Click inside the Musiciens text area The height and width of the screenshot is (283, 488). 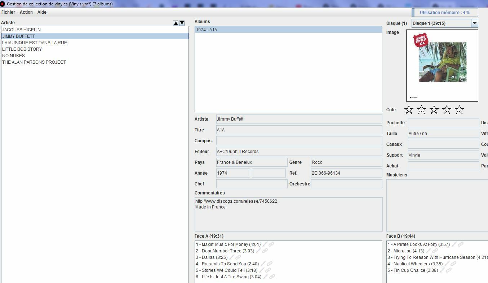437,205
